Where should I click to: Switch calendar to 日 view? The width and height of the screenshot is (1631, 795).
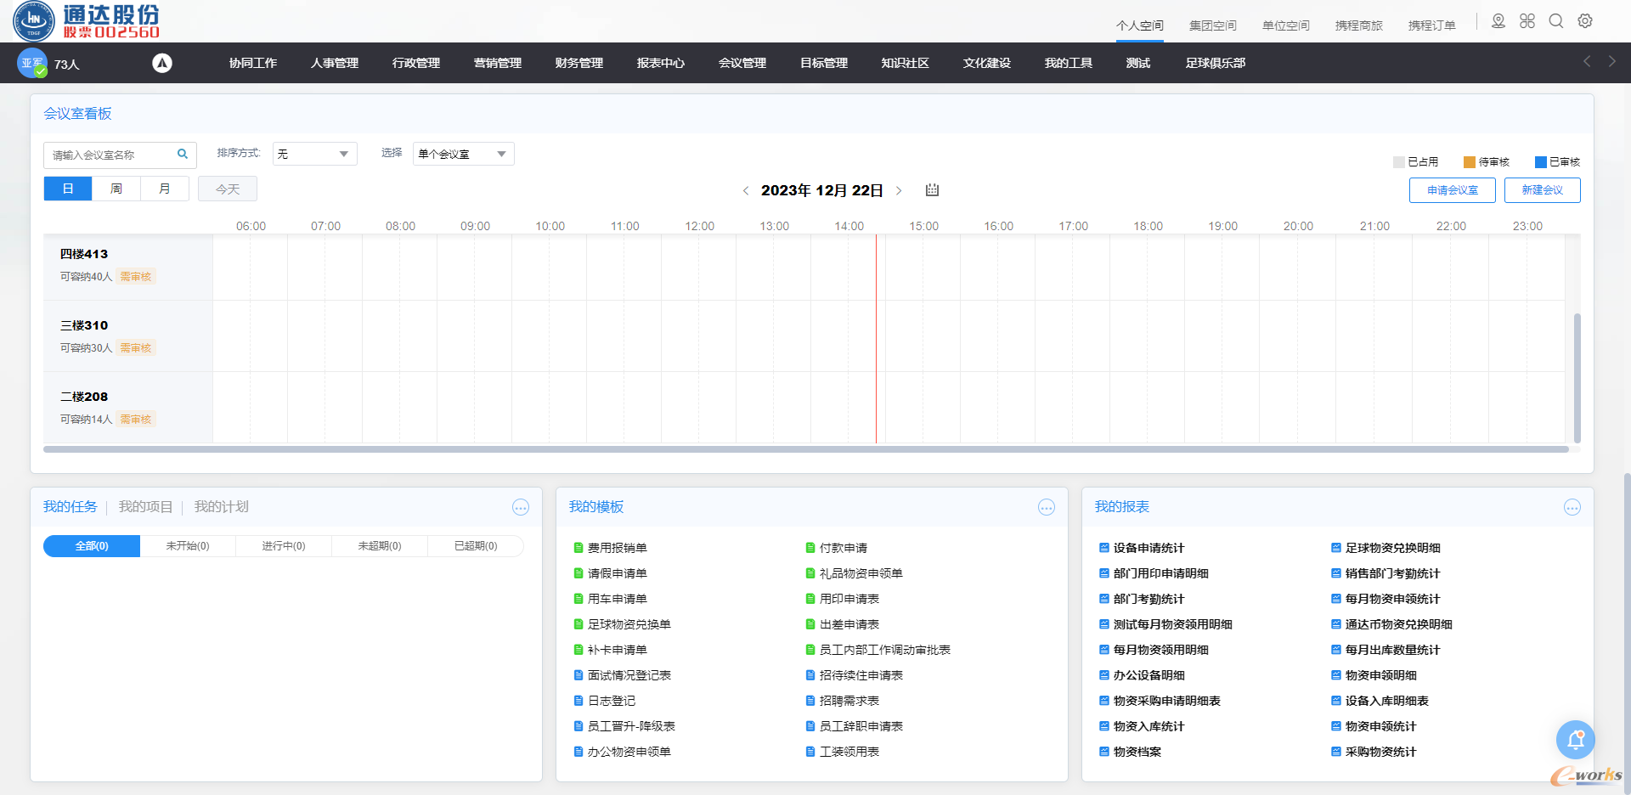tap(68, 189)
